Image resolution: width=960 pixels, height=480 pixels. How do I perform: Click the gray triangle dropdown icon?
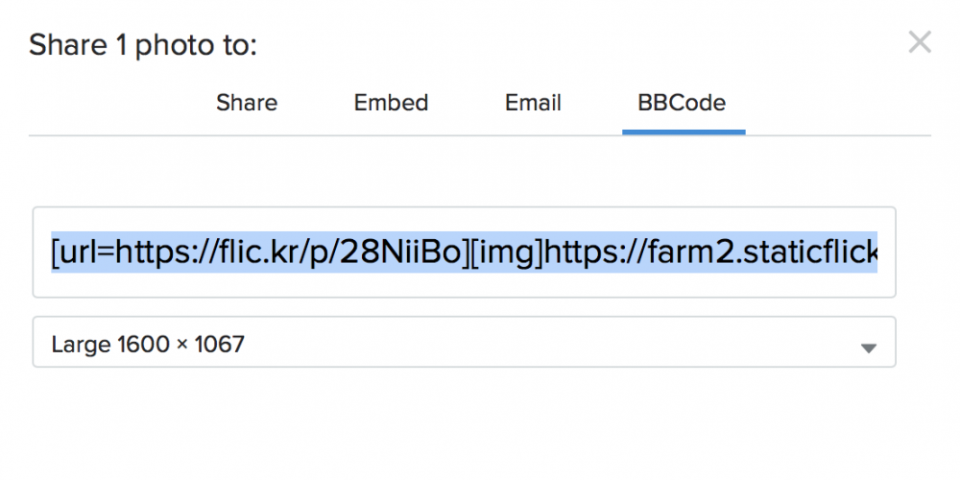click(868, 348)
